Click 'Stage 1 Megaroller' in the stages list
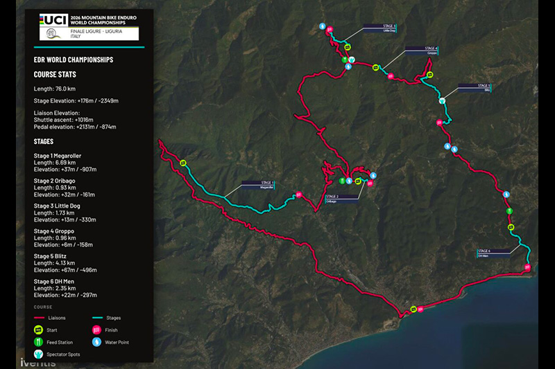Screen dimensions: 555x369 coord(58,156)
